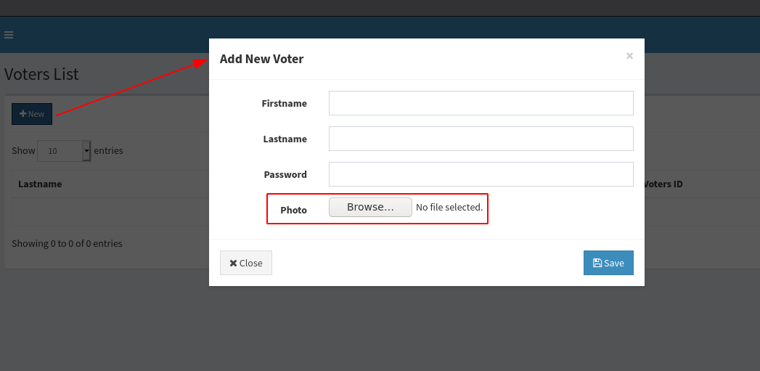The image size is (760, 371).
Task: Click the Password form label
Action: coord(285,174)
